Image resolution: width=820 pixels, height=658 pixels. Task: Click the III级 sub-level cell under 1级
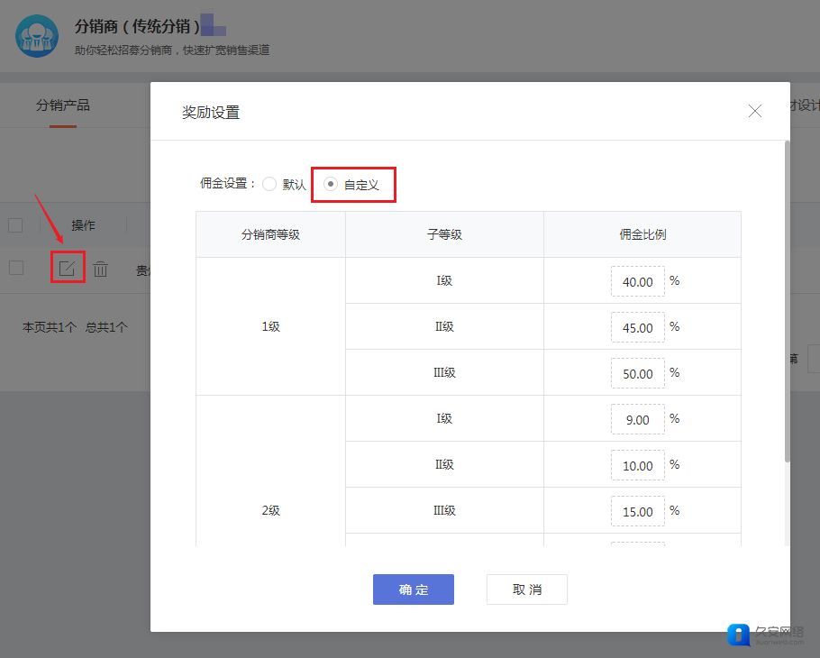(x=444, y=372)
